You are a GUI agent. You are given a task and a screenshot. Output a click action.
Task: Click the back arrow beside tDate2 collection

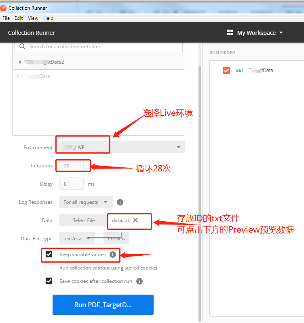click(x=20, y=62)
